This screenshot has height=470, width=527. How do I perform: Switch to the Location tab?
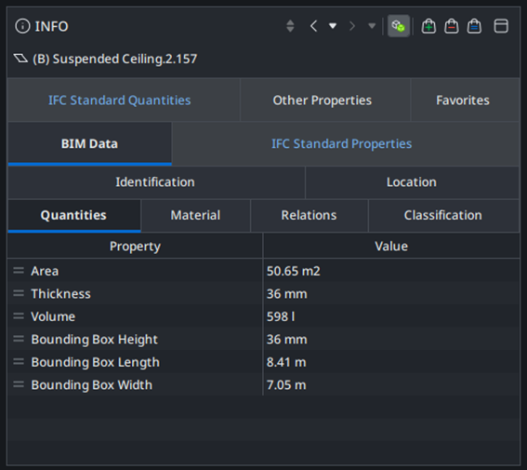point(412,182)
